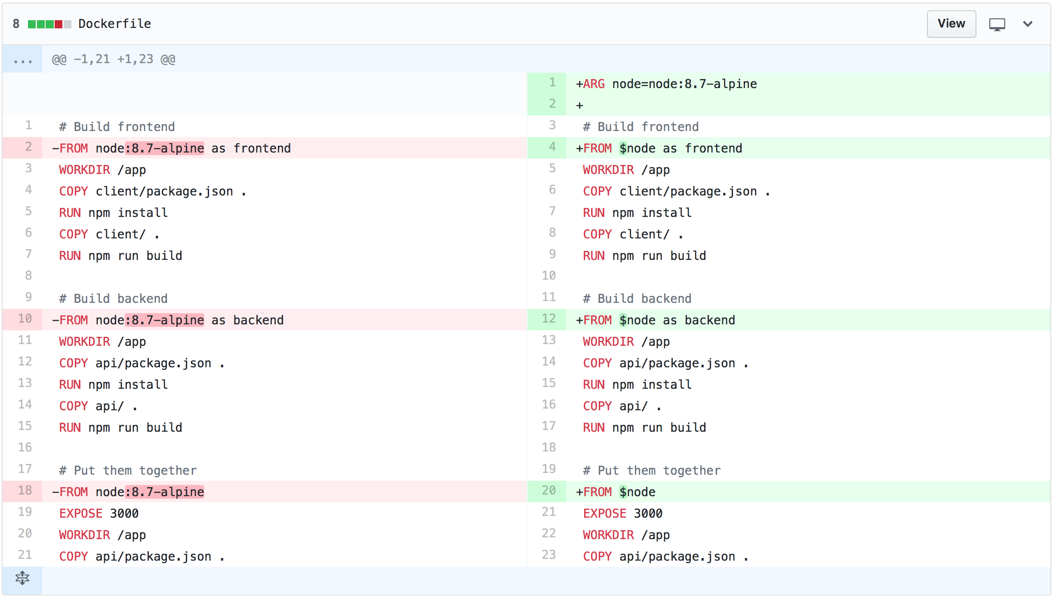
Task: Click right 'COPY client/ .' line 8
Action: (633, 234)
